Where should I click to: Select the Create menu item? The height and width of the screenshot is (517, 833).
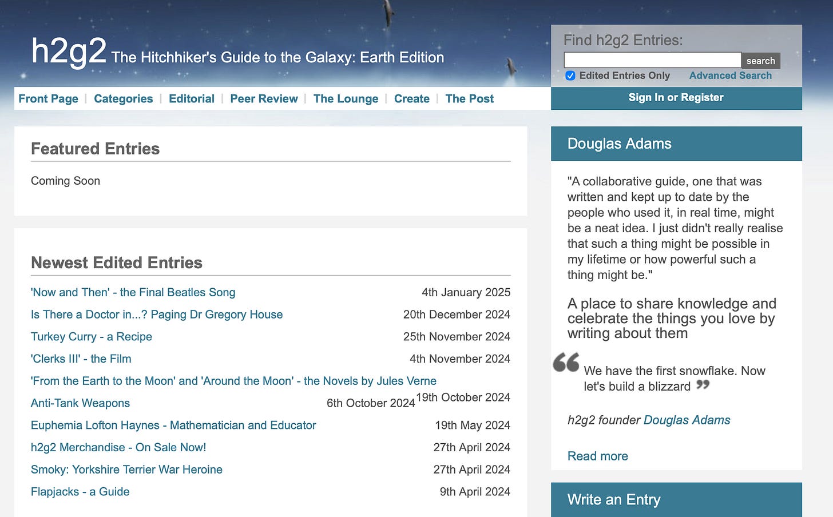(x=412, y=98)
